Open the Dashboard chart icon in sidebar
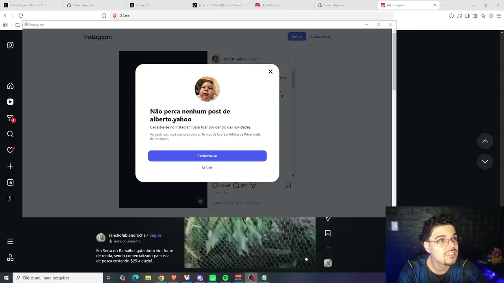 10,182
